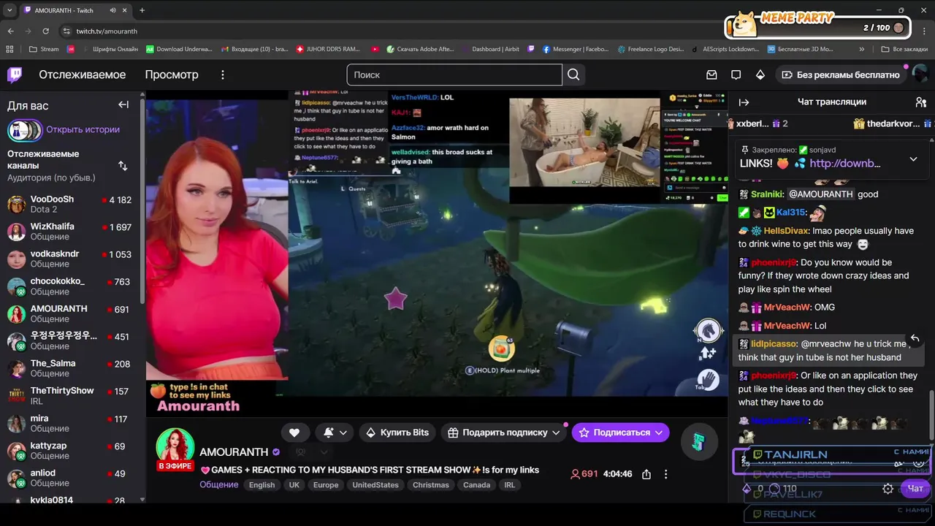935x526 pixels.
Task: Open the Twitch home logo
Action: (x=15, y=75)
